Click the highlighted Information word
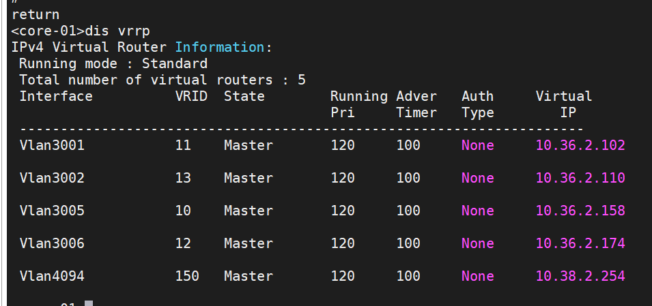This screenshot has width=652, height=306. click(x=220, y=47)
